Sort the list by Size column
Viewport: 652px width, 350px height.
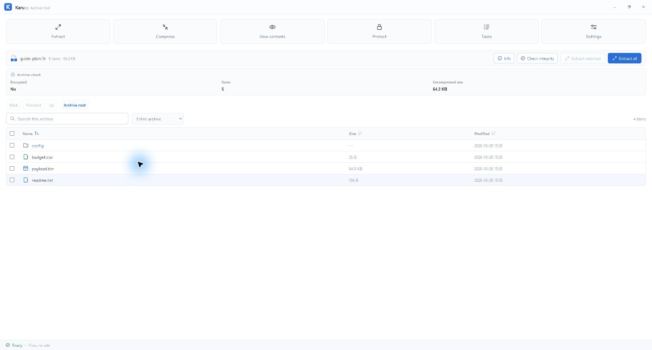[x=356, y=134]
